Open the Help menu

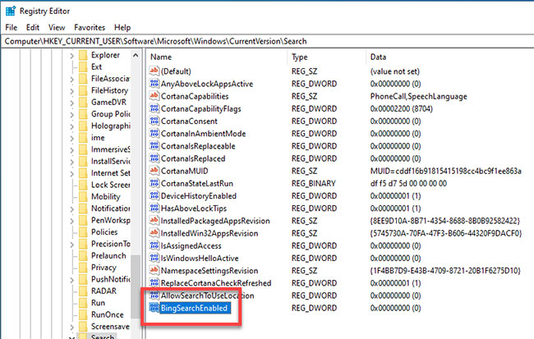click(122, 28)
